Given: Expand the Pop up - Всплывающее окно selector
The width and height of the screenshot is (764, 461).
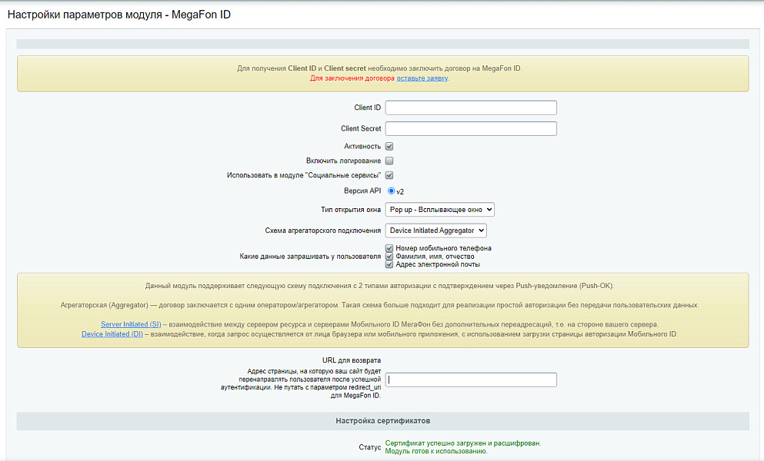Looking at the screenshot, I should point(440,209).
